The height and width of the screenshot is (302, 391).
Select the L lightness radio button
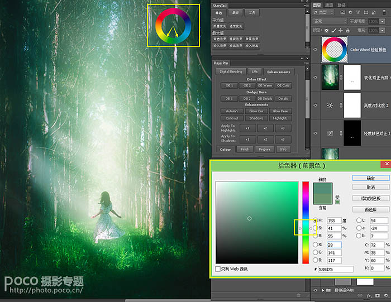359,220
